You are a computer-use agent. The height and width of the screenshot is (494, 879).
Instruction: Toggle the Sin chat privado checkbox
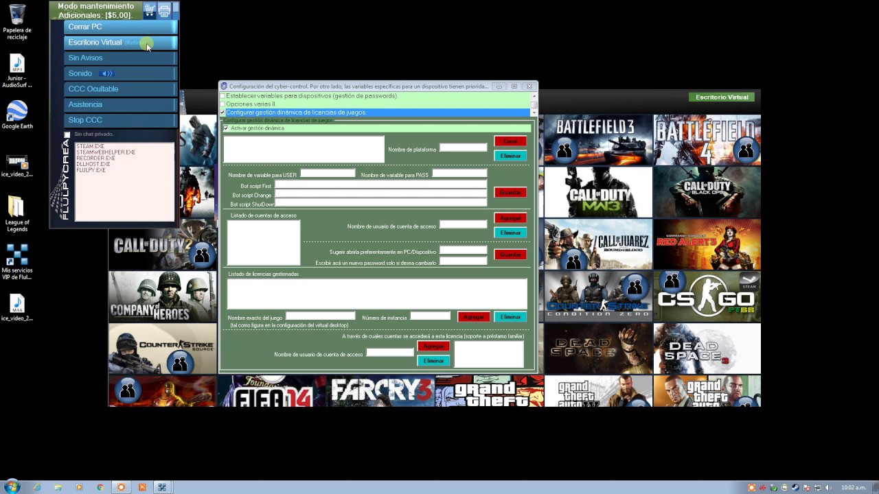[x=67, y=134]
